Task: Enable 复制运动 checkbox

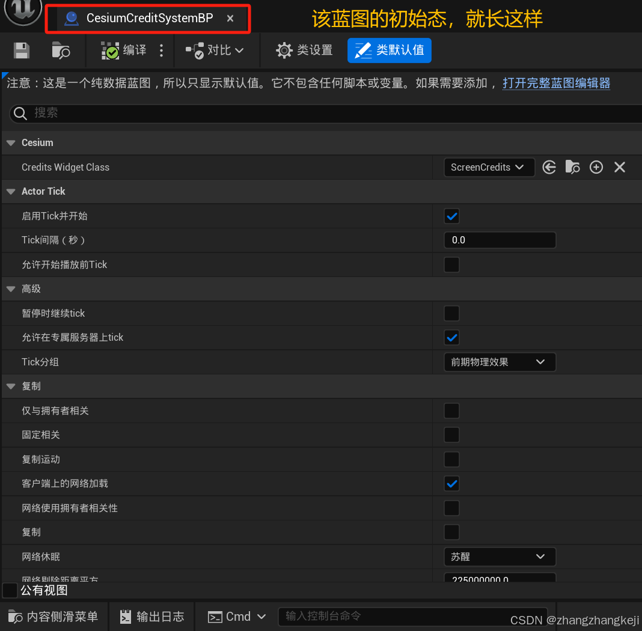Action: click(x=451, y=460)
